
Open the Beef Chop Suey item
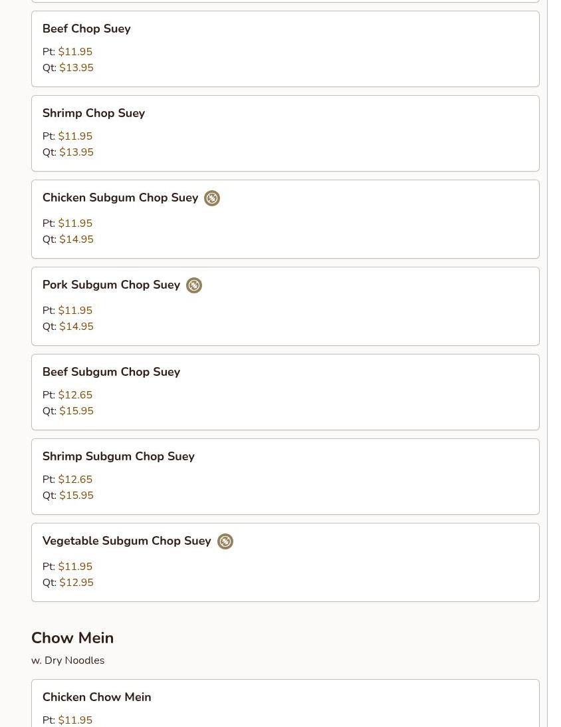click(86, 29)
